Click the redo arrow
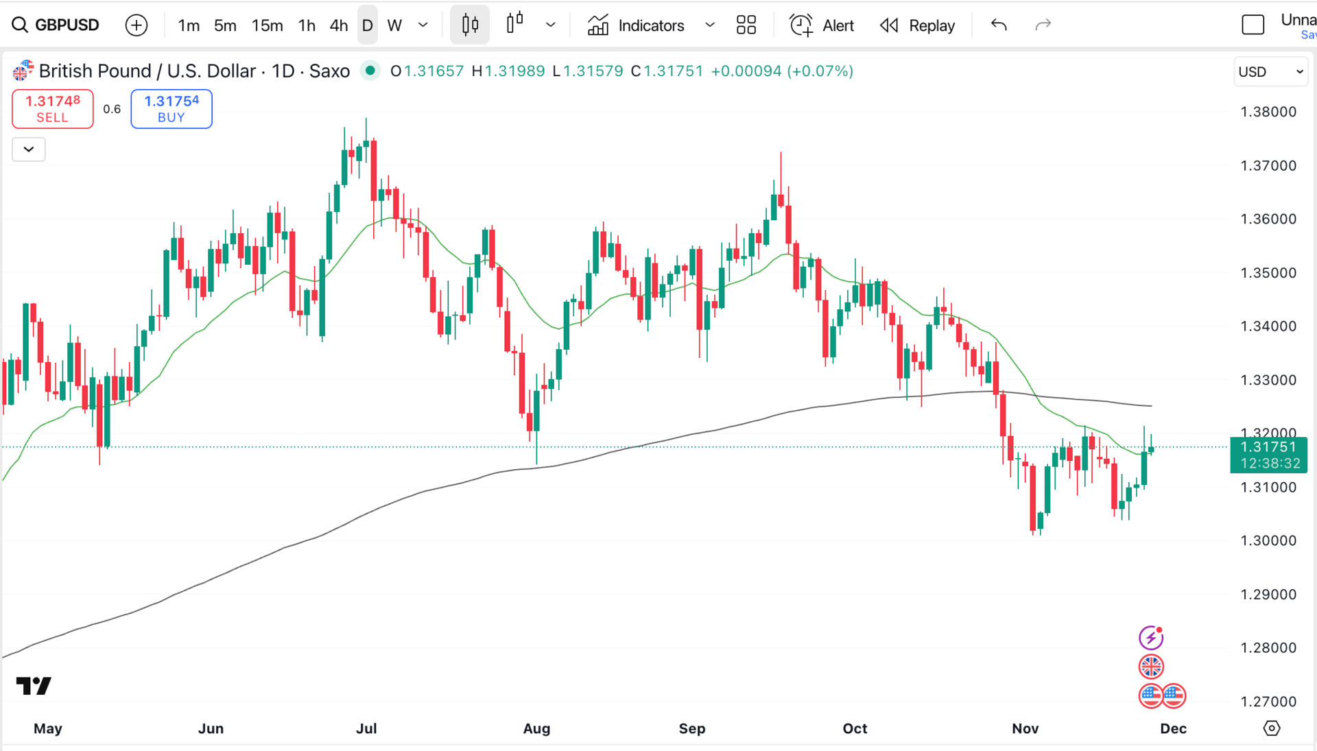Screen dimensions: 1317x751 pos(1043,25)
